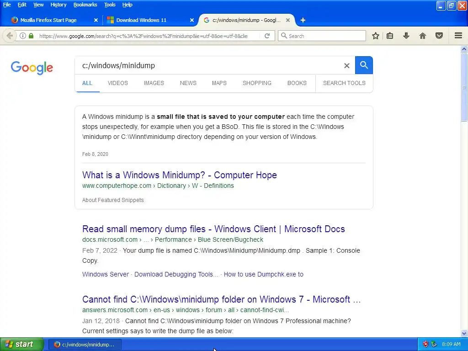The height and width of the screenshot is (351, 468).
Task: Click the red security shield tray icon
Action: click(x=425, y=344)
